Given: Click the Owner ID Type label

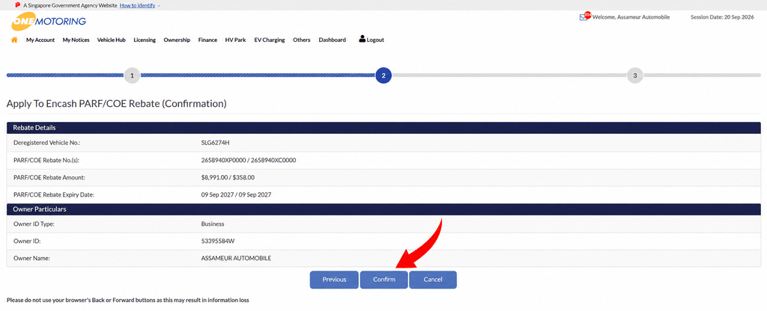Looking at the screenshot, I should coord(34,224).
